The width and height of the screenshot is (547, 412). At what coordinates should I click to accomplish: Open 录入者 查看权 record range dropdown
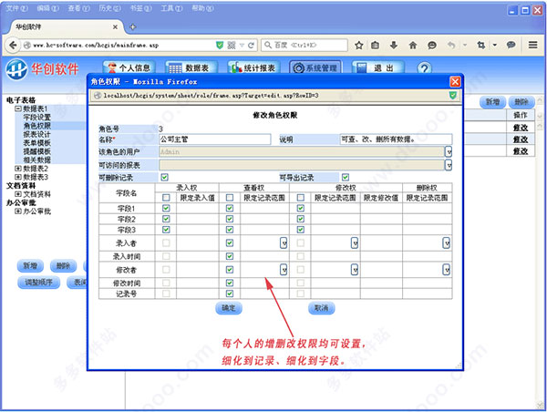(284, 242)
